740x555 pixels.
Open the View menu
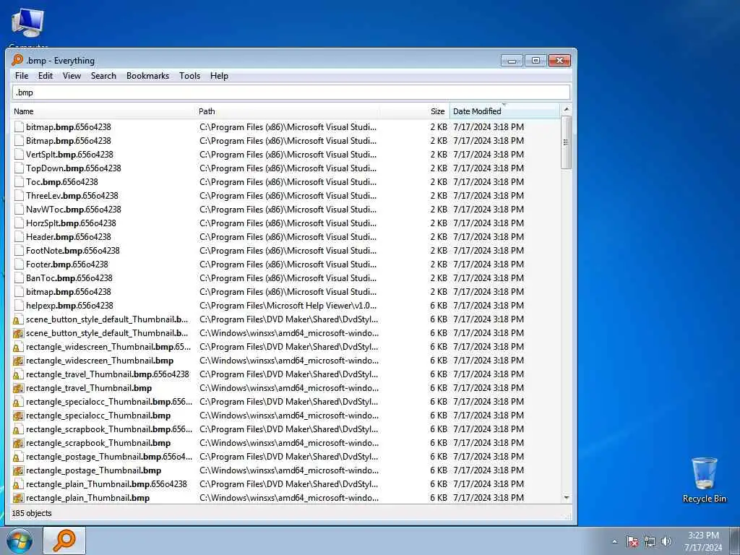[72, 76]
